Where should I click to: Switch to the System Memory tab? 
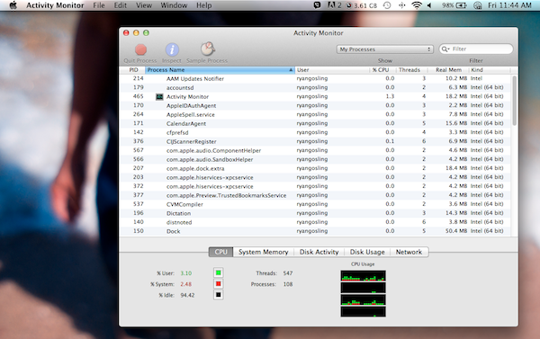pyautogui.click(x=263, y=252)
